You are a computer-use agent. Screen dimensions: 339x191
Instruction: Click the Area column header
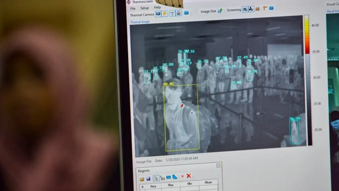153,186
